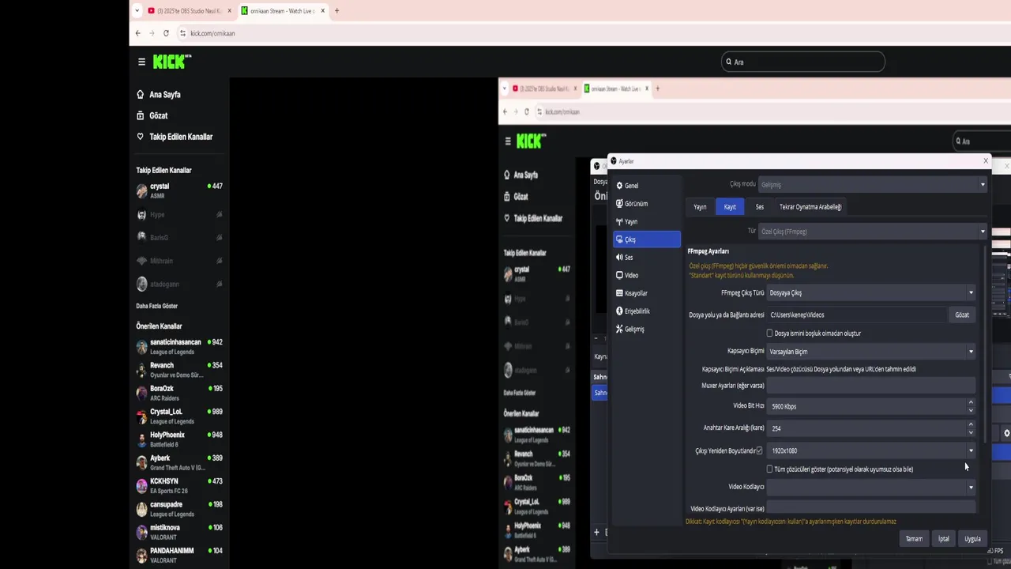Open mistiknova VALORANT channel in outer sidebar

pos(179,532)
